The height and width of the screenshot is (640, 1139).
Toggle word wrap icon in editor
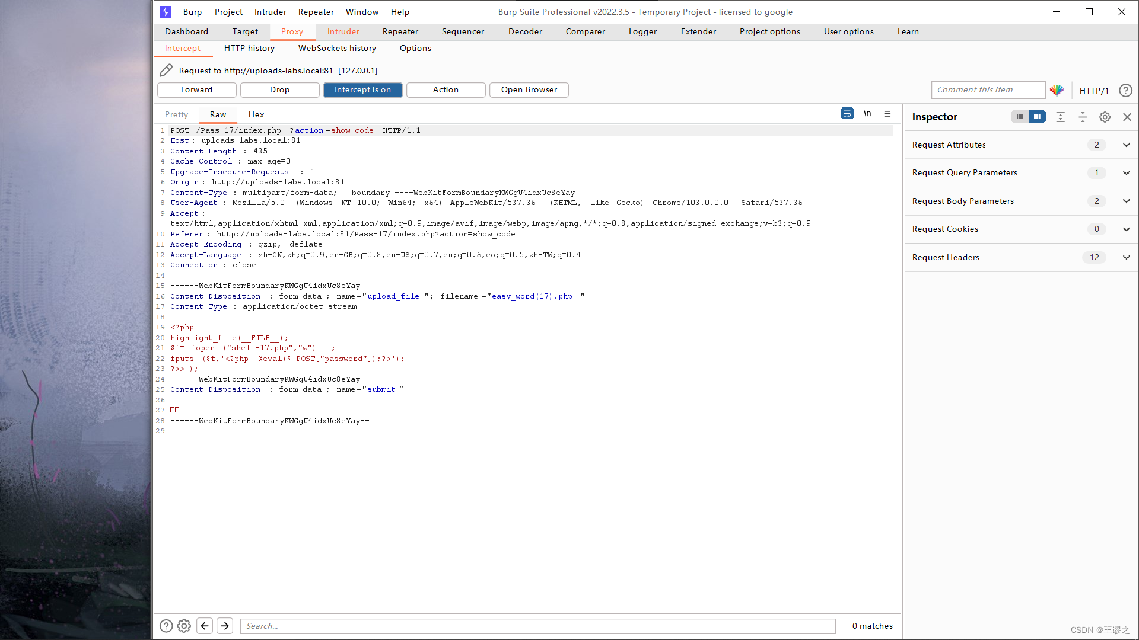[x=847, y=114]
